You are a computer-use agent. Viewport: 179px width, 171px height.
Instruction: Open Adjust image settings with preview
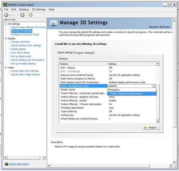[28, 27]
